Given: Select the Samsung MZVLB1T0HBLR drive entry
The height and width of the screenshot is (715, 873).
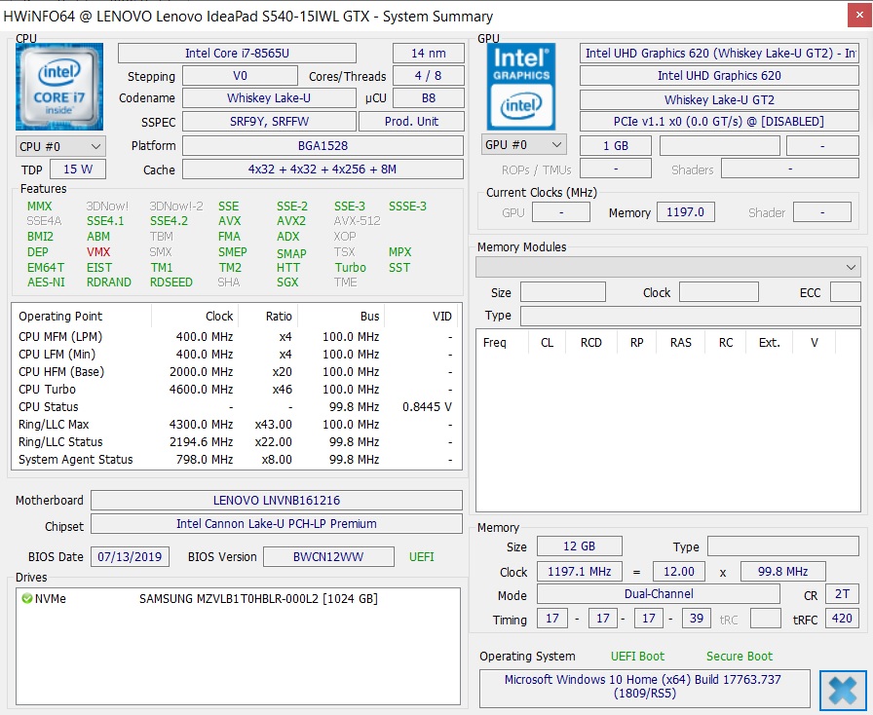Looking at the screenshot, I should (x=258, y=599).
